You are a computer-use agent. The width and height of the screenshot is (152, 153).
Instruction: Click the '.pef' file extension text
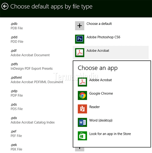click(14, 132)
